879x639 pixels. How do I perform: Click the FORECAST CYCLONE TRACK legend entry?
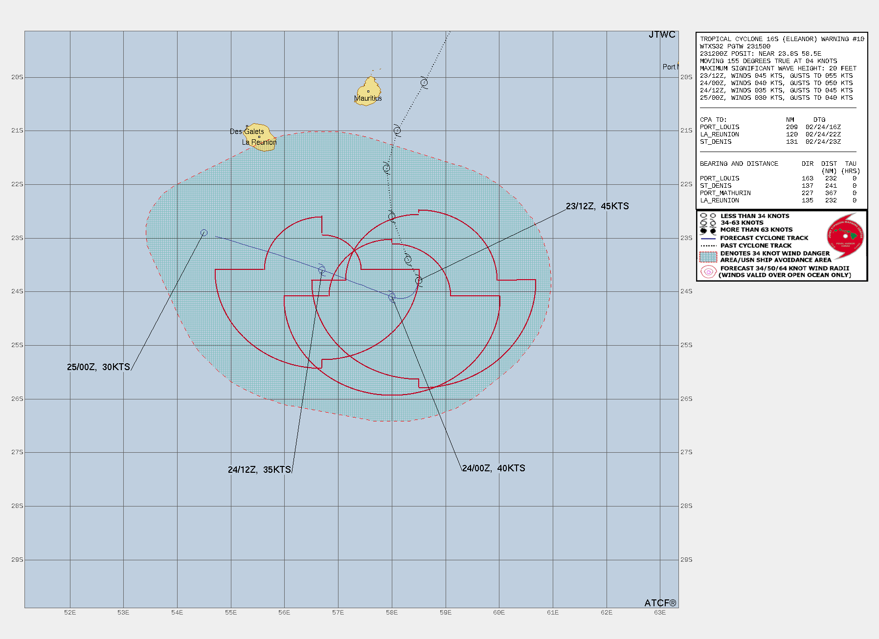click(x=754, y=238)
